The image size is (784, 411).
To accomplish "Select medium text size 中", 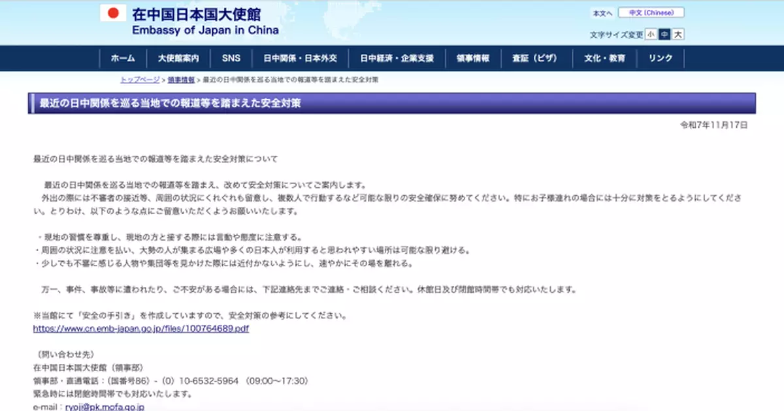I will tap(664, 34).
